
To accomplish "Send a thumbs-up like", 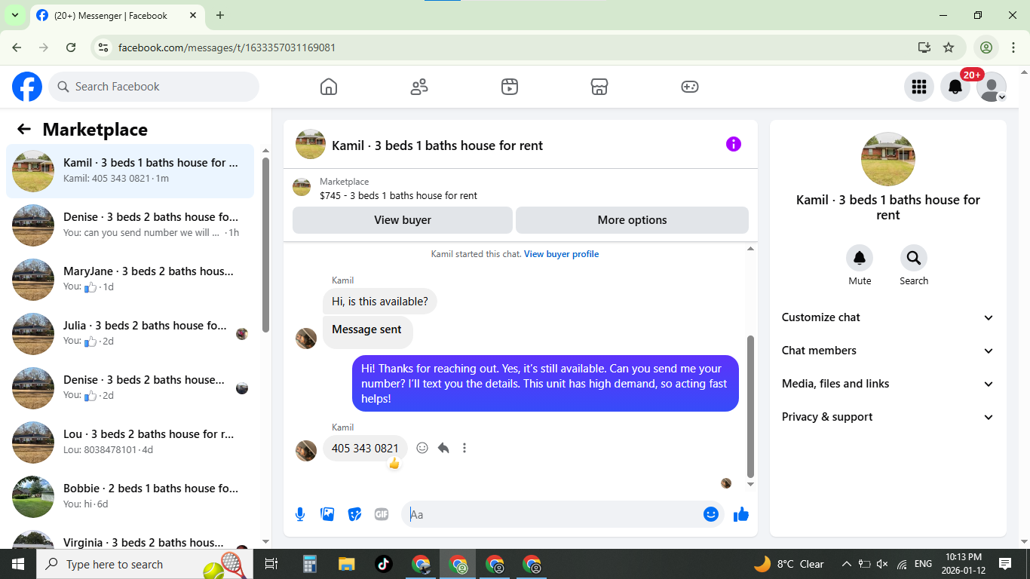I will click(x=741, y=514).
